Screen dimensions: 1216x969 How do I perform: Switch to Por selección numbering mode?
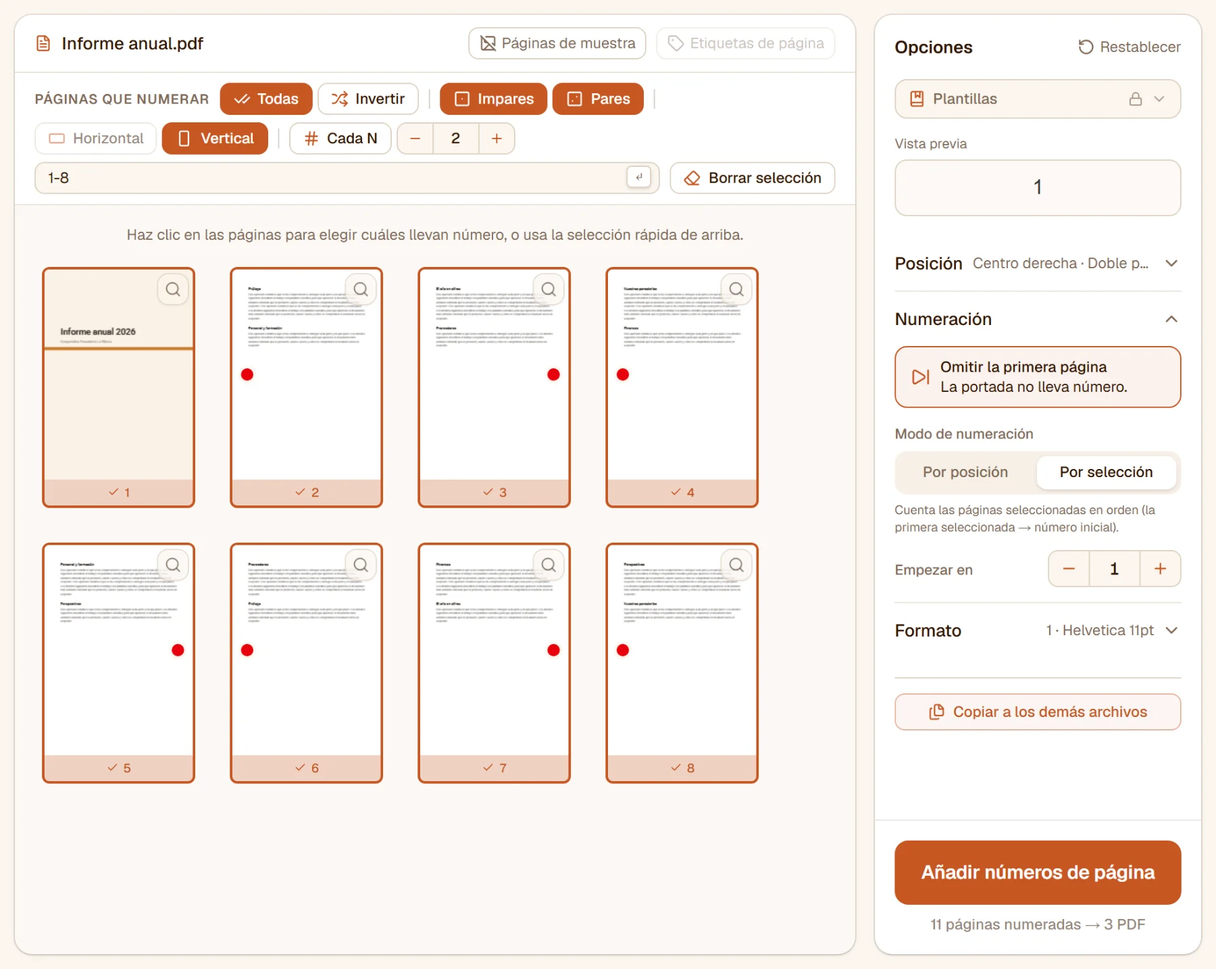tap(1106, 472)
